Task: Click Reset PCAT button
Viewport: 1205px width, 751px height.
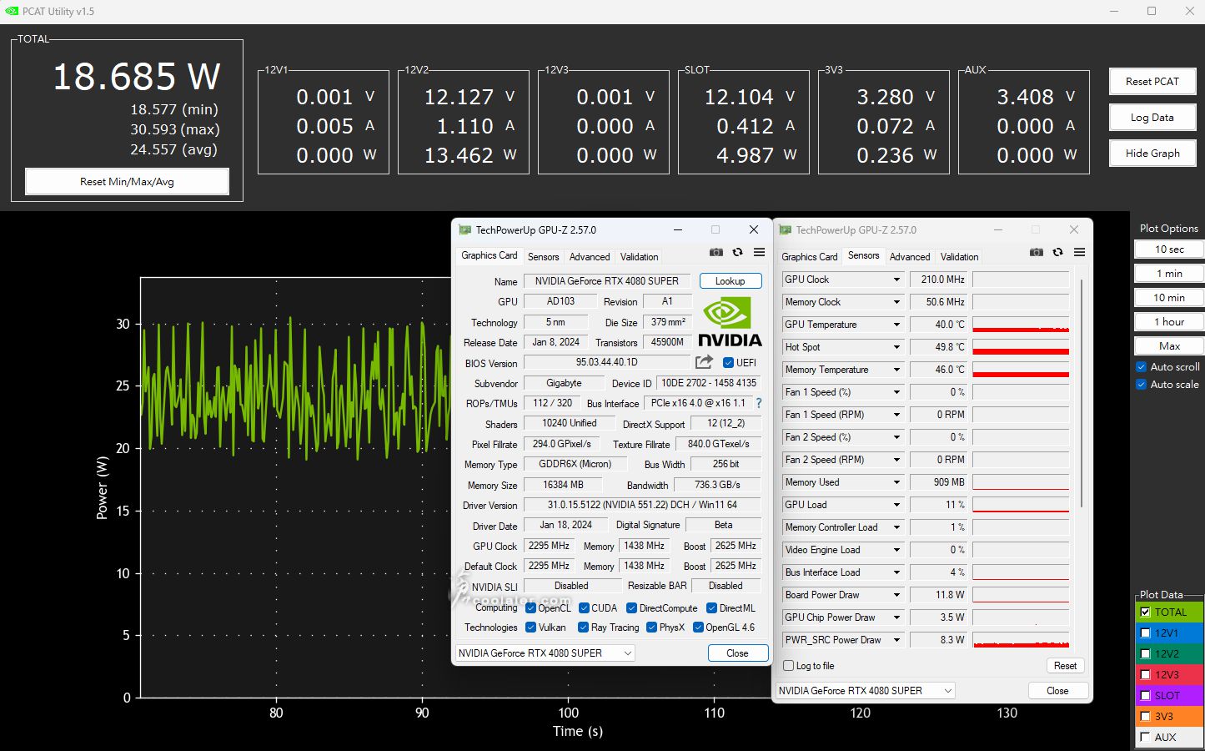Action: point(1152,81)
